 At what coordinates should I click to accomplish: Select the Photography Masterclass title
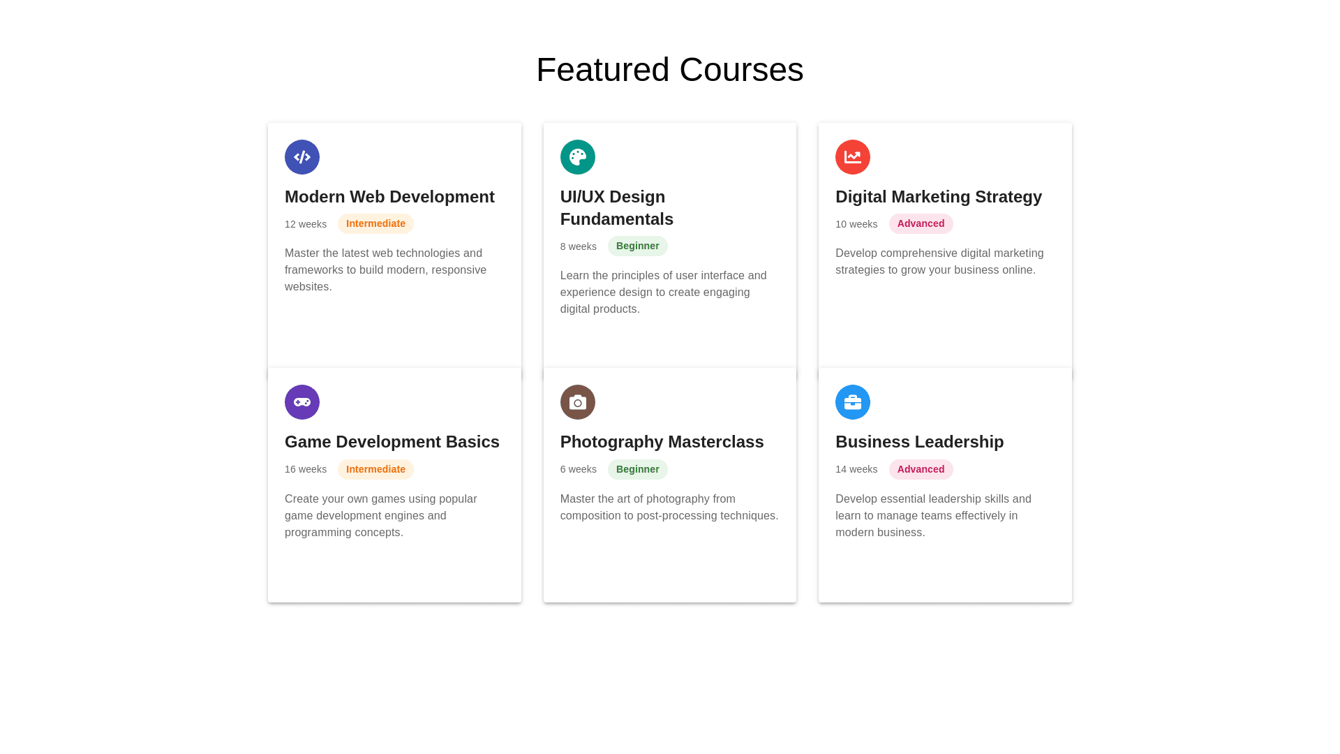click(662, 442)
